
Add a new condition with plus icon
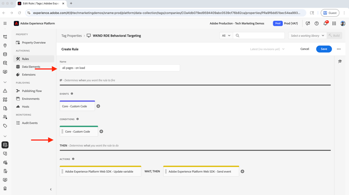pyautogui.click(x=101, y=131)
